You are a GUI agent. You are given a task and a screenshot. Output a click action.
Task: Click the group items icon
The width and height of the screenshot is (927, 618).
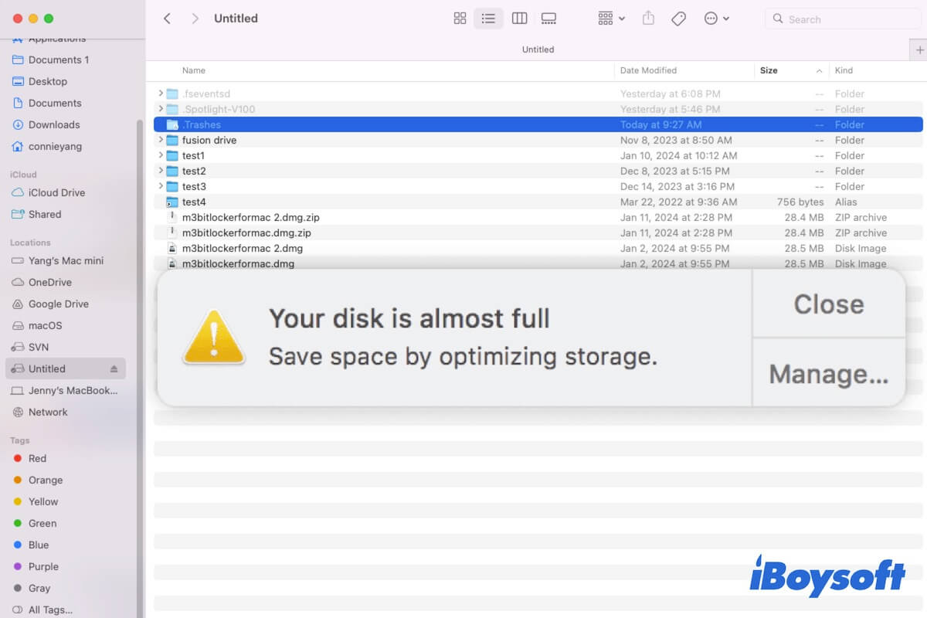(x=604, y=18)
